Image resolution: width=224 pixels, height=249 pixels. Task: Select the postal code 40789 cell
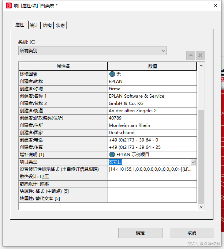(152, 118)
